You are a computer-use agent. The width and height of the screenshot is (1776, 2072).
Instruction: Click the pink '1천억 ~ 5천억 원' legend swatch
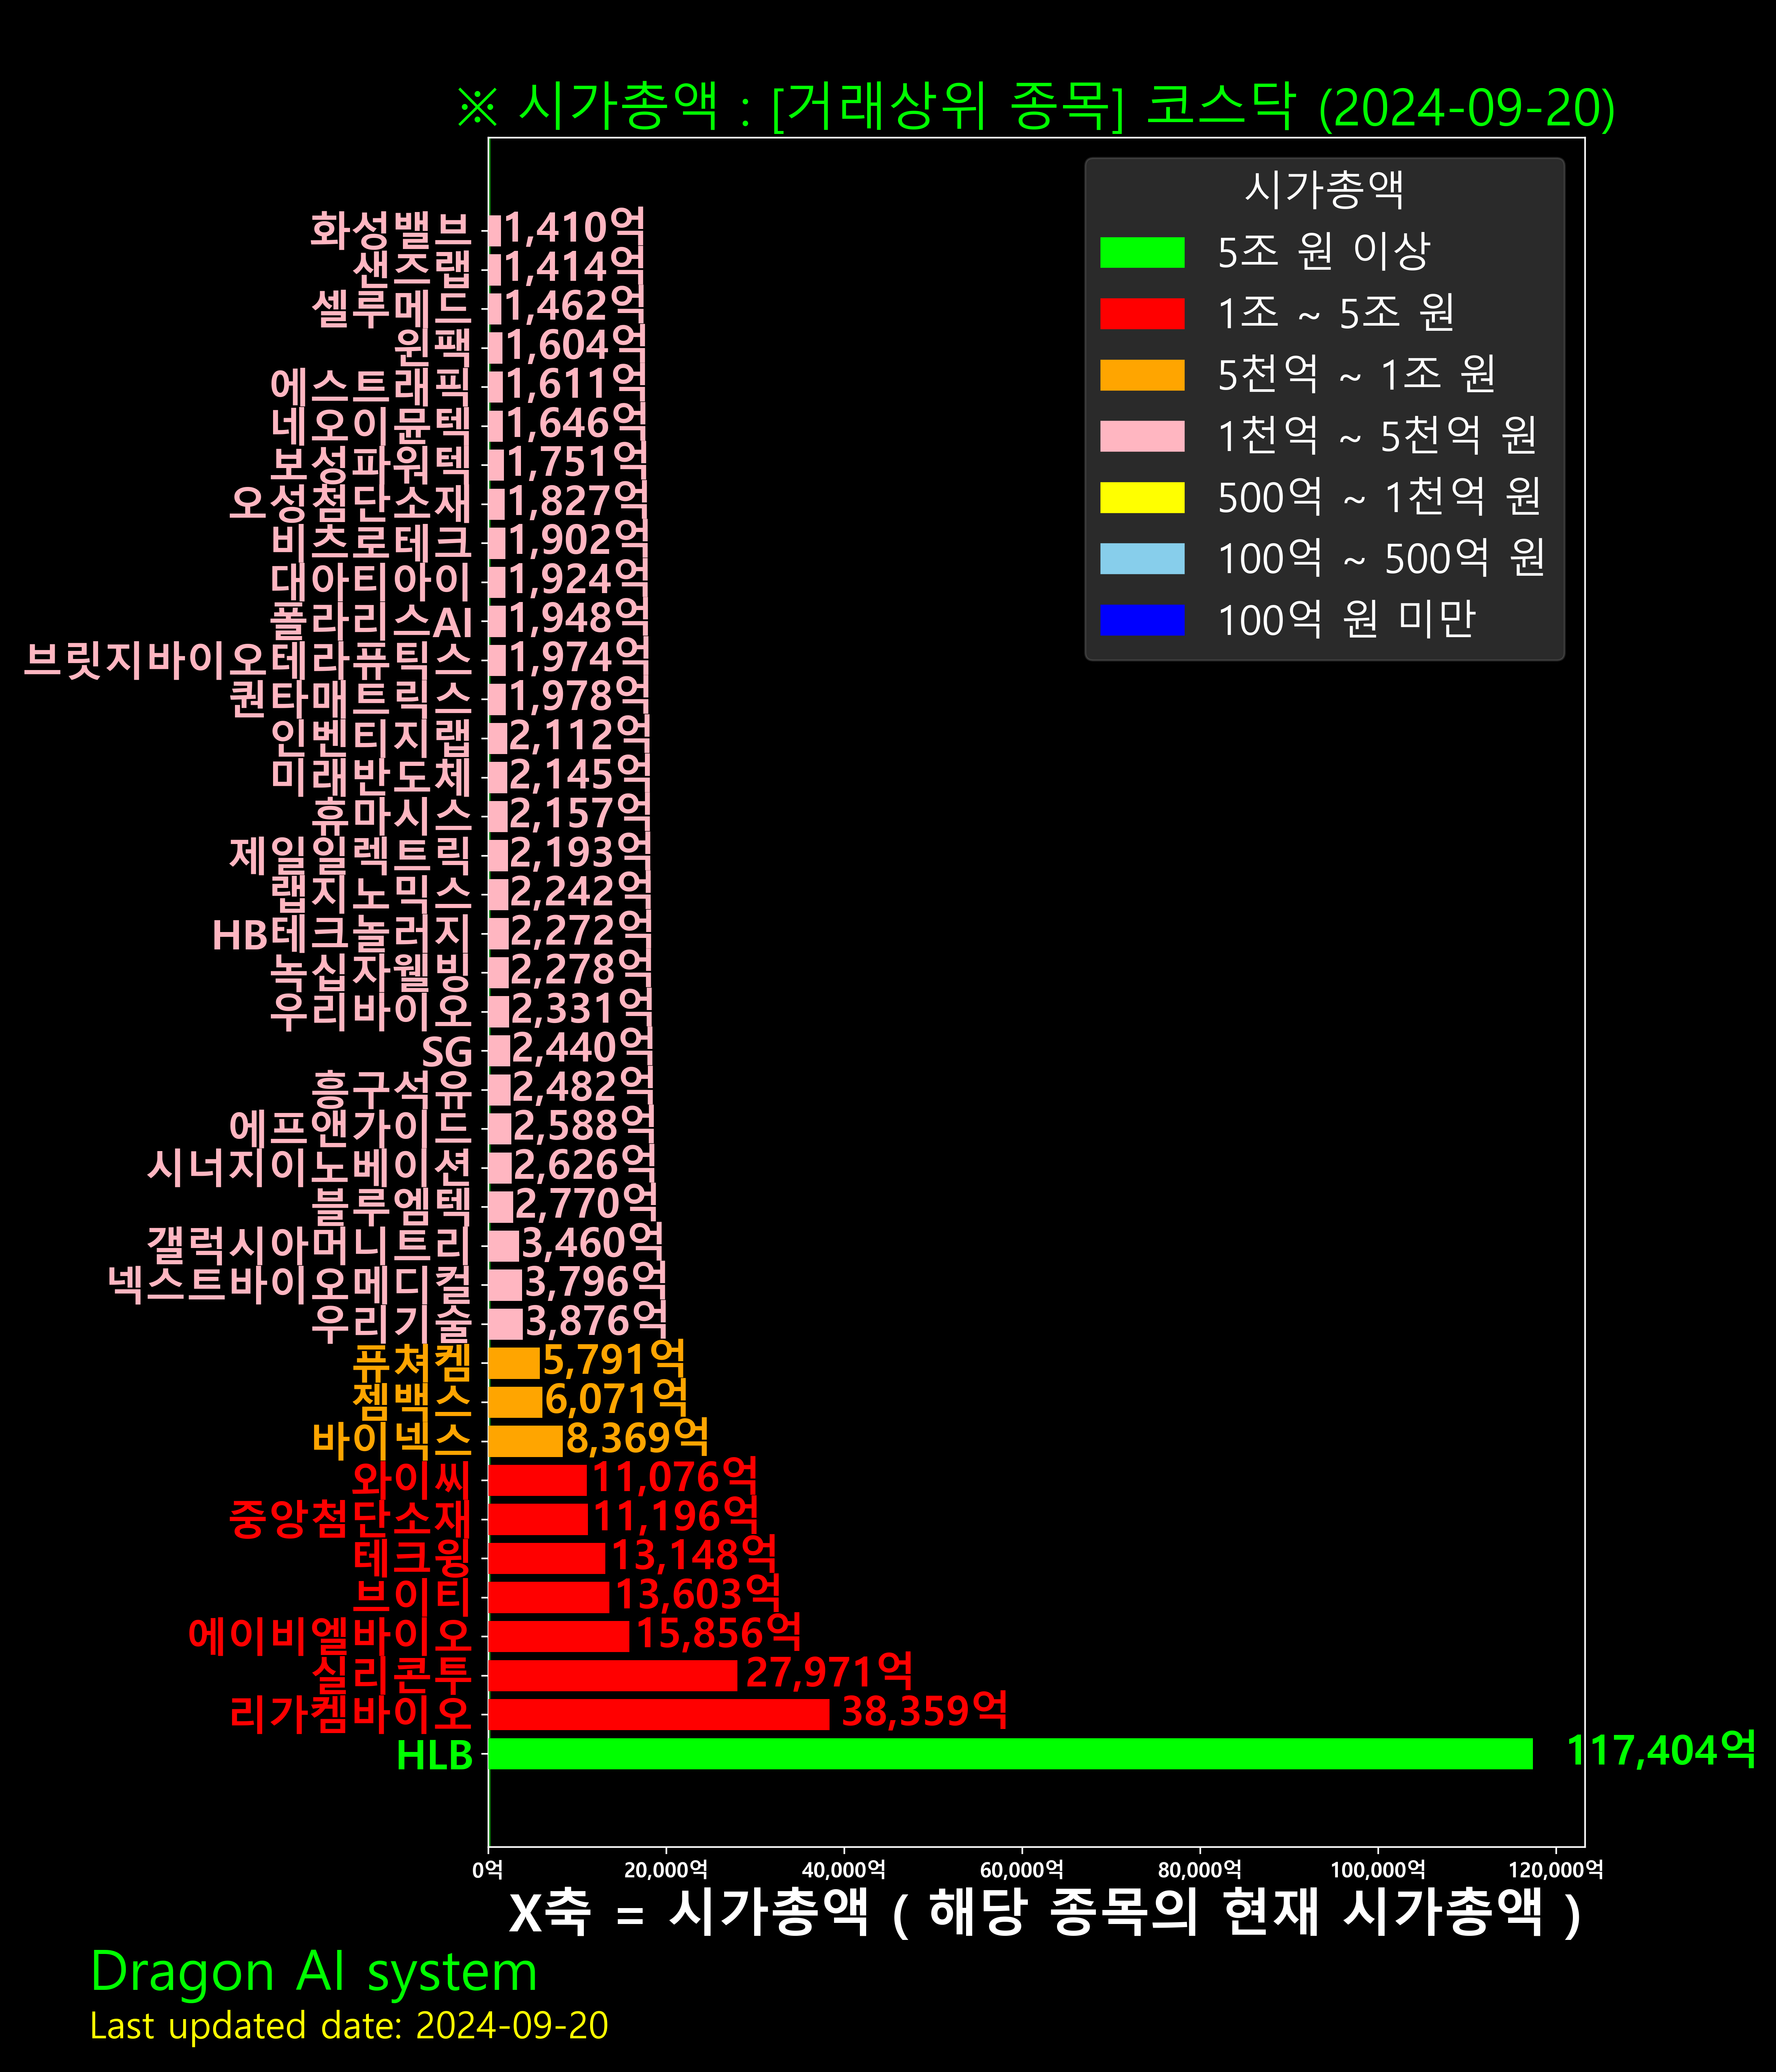pos(1142,436)
